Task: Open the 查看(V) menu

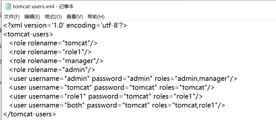Action: coord(74,17)
